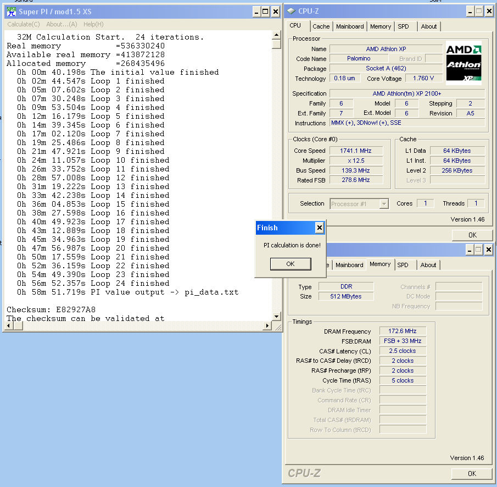Click the memory Size value 512 MBytes
The height and width of the screenshot is (487, 497).
point(346,296)
